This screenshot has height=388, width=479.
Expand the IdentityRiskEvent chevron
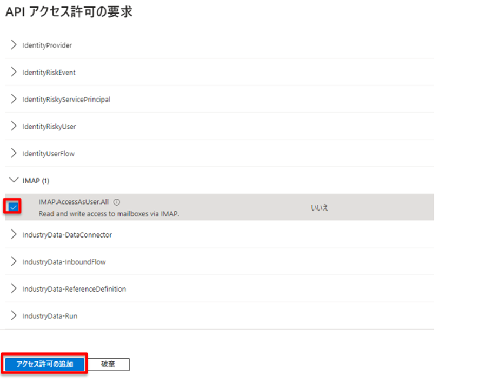(x=14, y=72)
